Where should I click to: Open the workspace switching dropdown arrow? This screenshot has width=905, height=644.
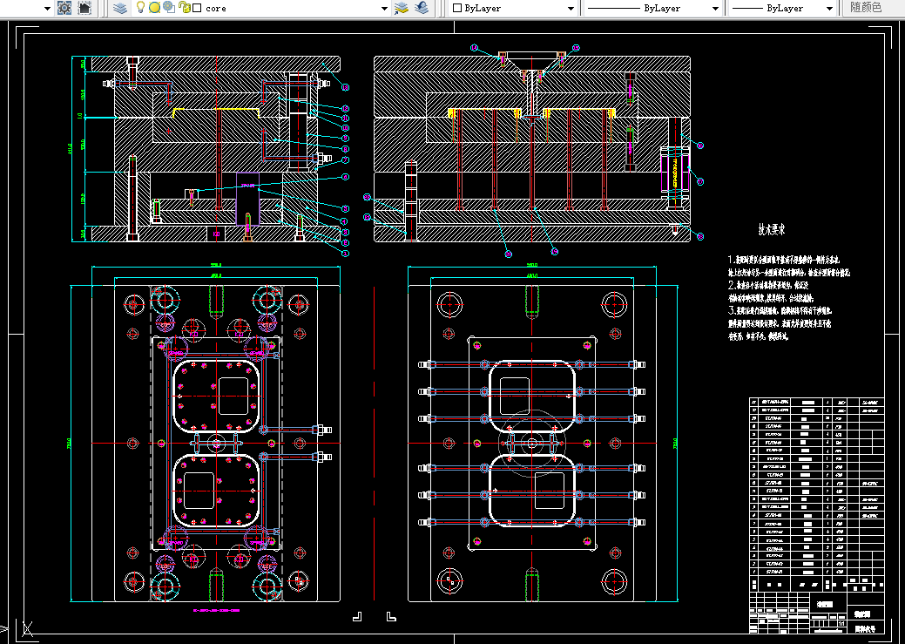click(47, 9)
